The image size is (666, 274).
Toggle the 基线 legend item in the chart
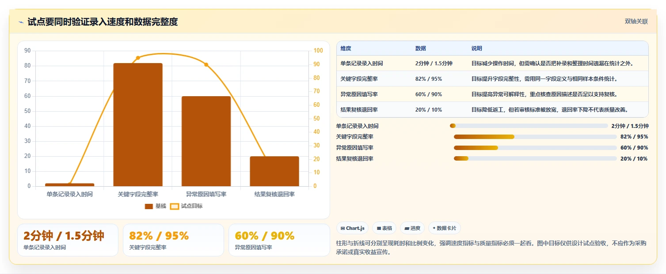156,206
